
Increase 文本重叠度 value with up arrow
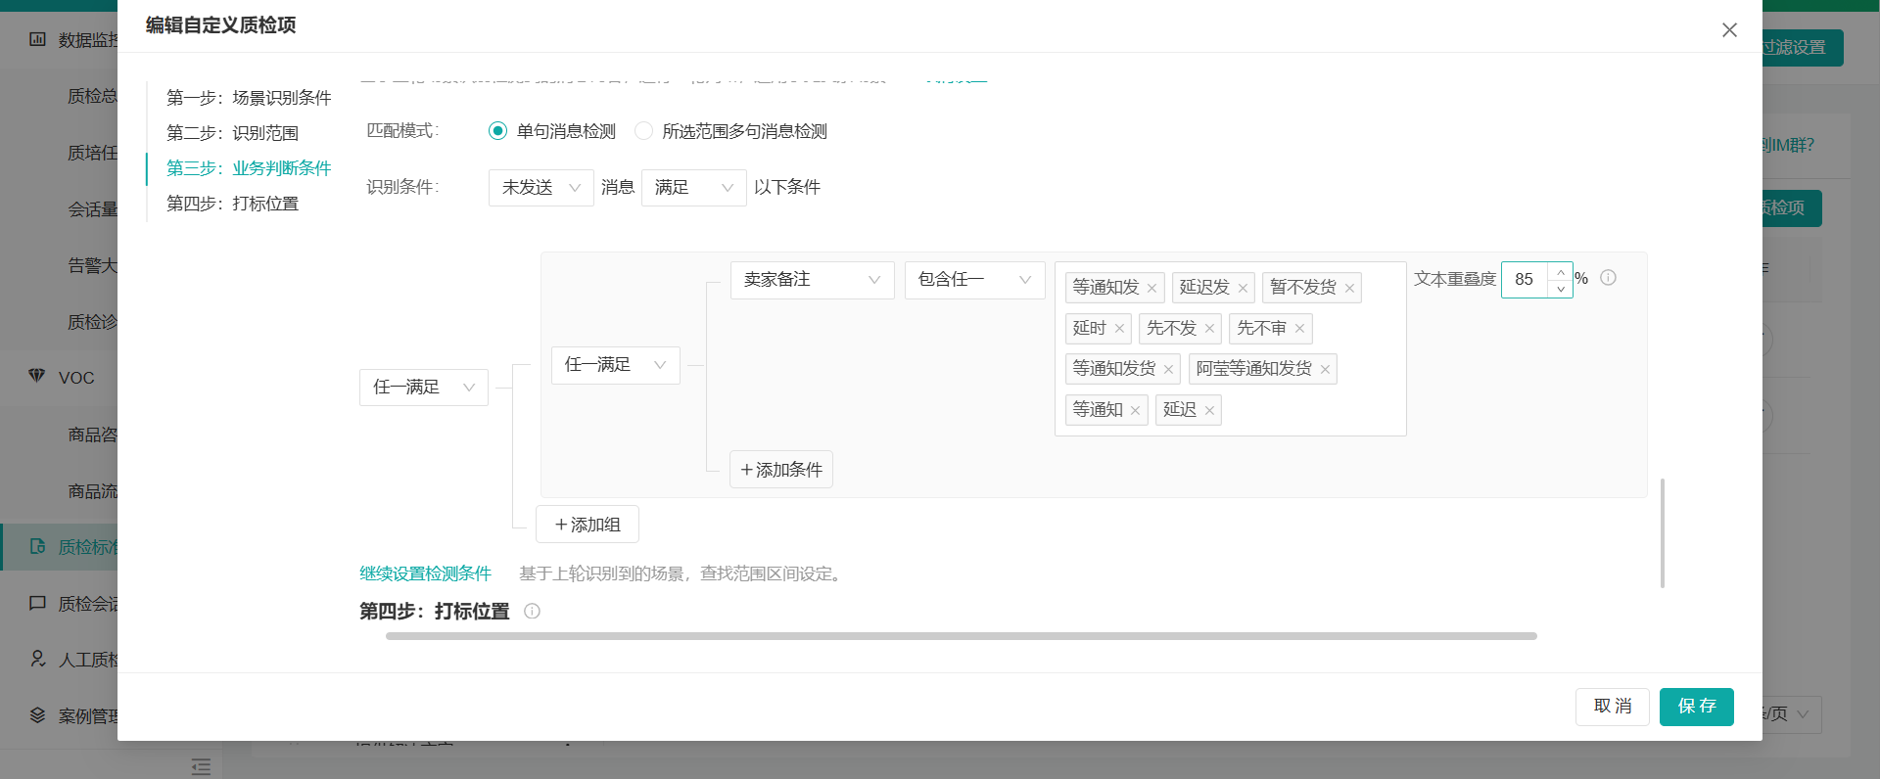[x=1561, y=271]
